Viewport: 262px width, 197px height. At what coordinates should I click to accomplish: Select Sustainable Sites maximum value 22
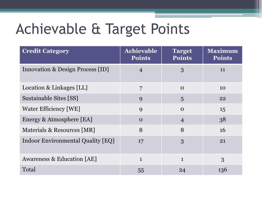tap(223, 98)
